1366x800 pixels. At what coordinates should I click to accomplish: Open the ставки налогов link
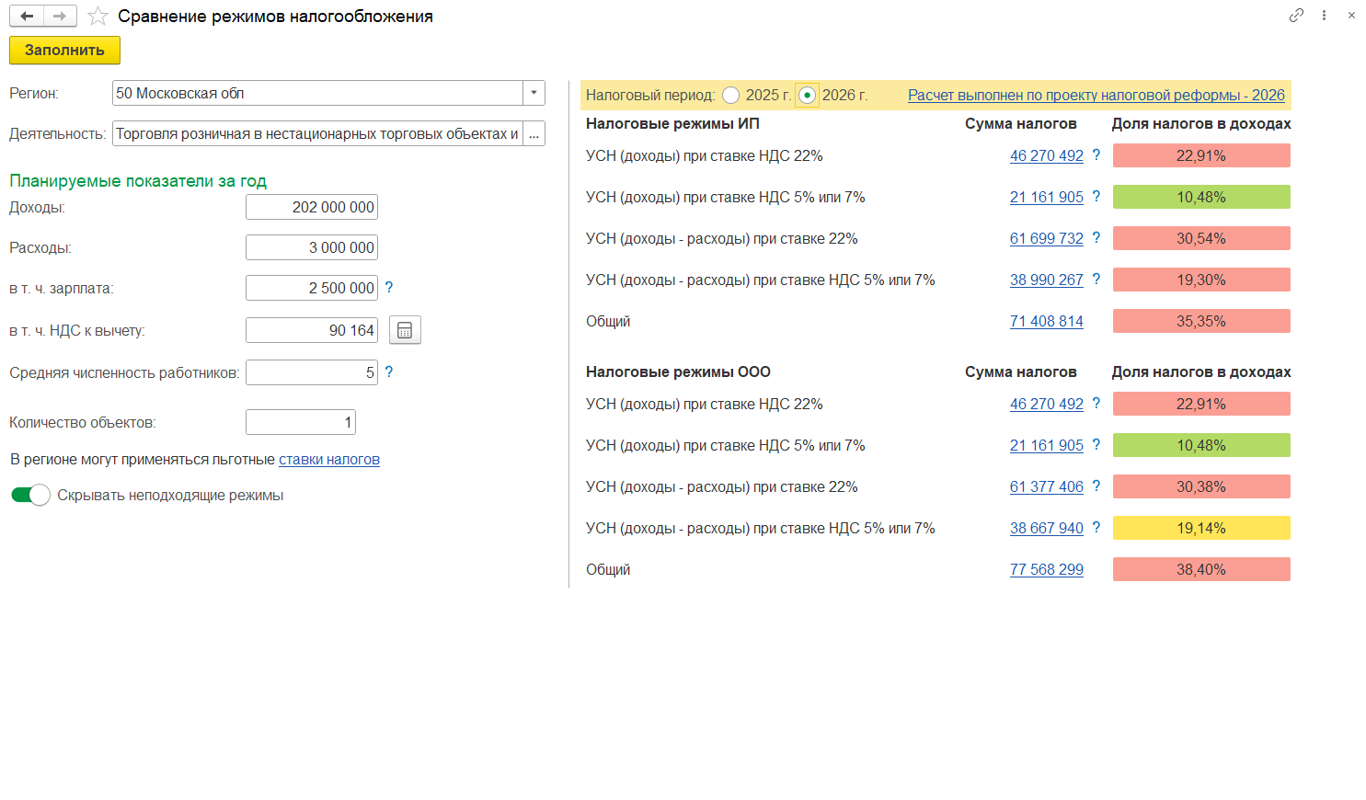(328, 460)
